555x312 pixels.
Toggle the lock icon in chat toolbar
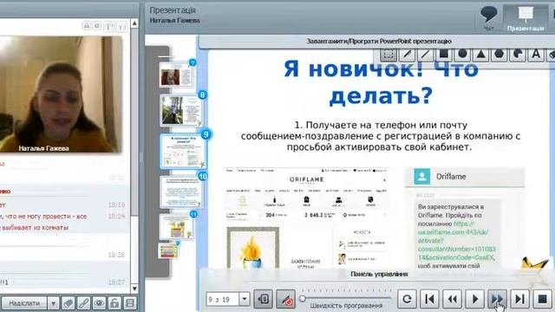point(114,303)
